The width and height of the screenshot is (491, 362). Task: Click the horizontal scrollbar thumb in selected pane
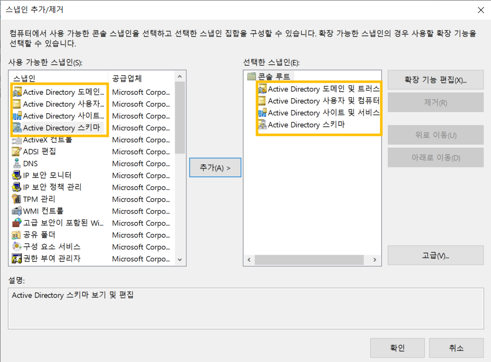309,260
